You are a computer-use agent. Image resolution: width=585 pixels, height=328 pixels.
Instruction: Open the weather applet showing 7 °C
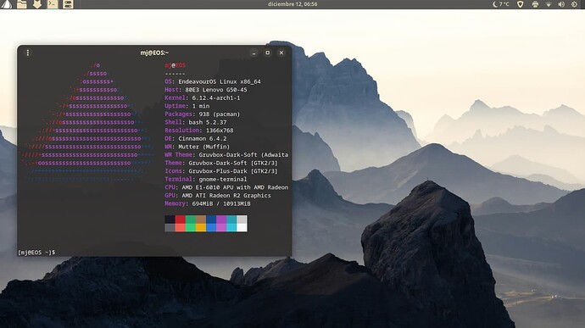click(501, 4)
